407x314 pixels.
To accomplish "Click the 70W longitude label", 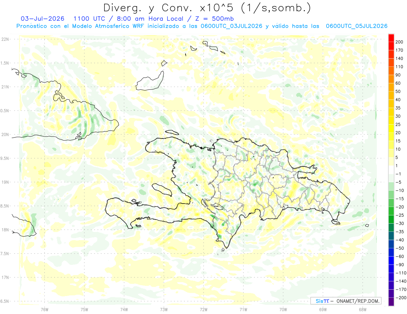I will click(x=283, y=309).
